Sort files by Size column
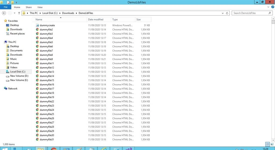The image size is (275, 150). click(143, 20)
